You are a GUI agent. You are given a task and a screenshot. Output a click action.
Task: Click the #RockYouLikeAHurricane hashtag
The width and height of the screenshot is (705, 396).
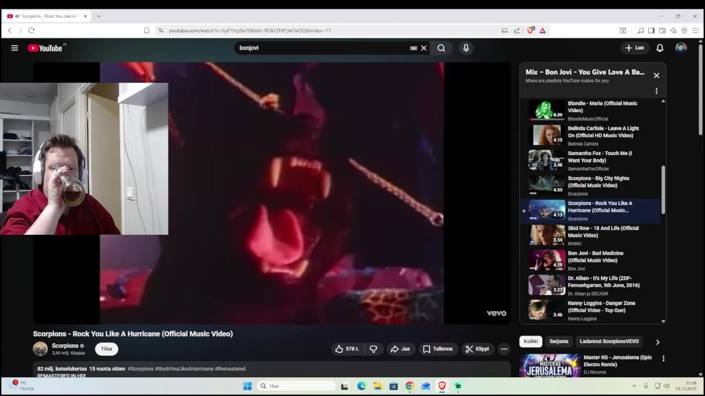pyautogui.click(x=185, y=369)
